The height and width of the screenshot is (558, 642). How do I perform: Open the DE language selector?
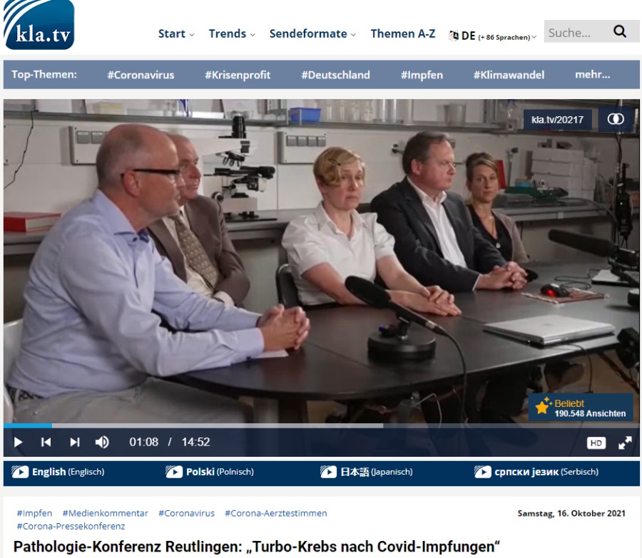[492, 36]
